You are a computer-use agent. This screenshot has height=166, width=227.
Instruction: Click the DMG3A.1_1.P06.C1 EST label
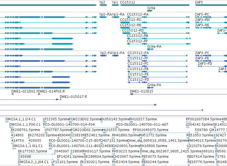(x=25, y=125)
